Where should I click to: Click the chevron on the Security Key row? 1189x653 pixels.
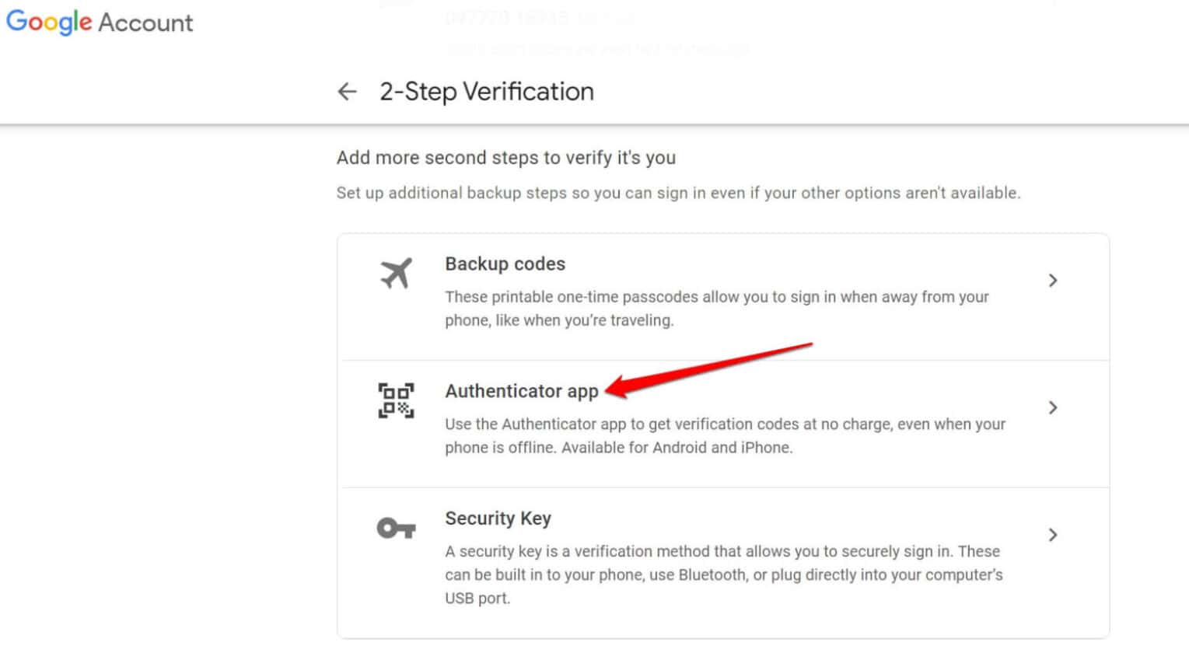click(1054, 535)
